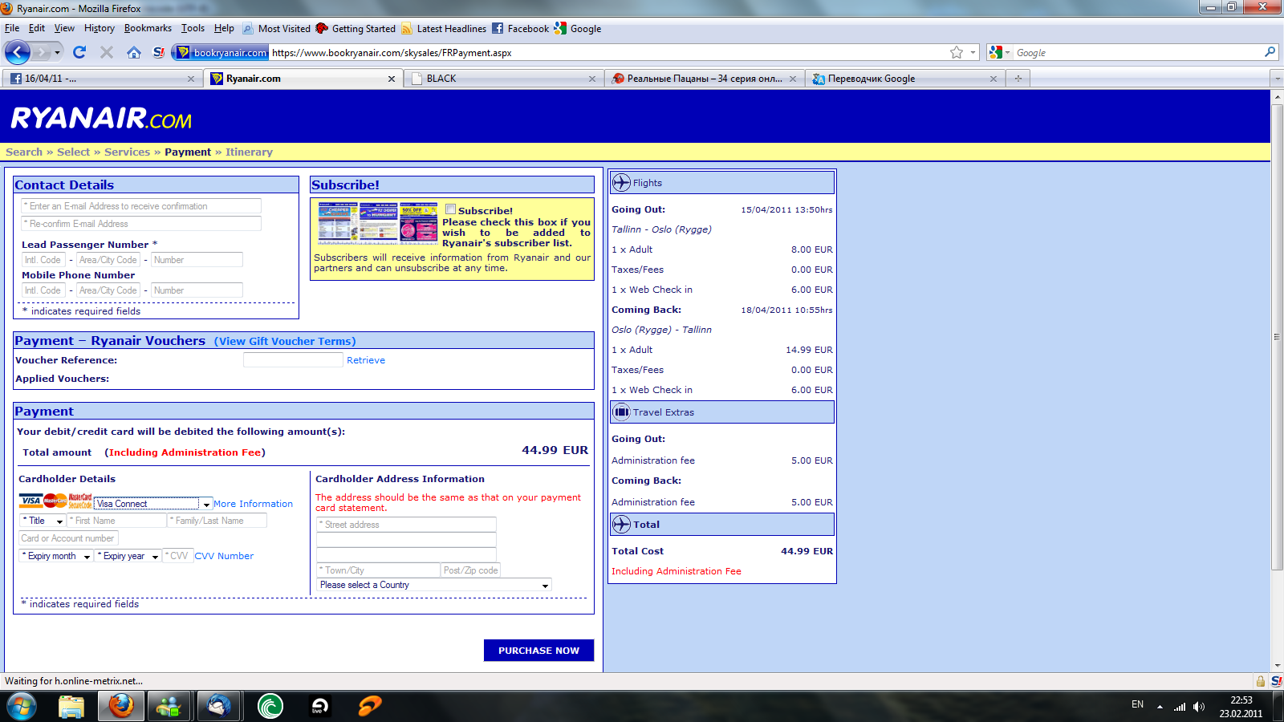Click the Street address field
Image resolution: width=1284 pixels, height=722 pixels.
pos(407,525)
